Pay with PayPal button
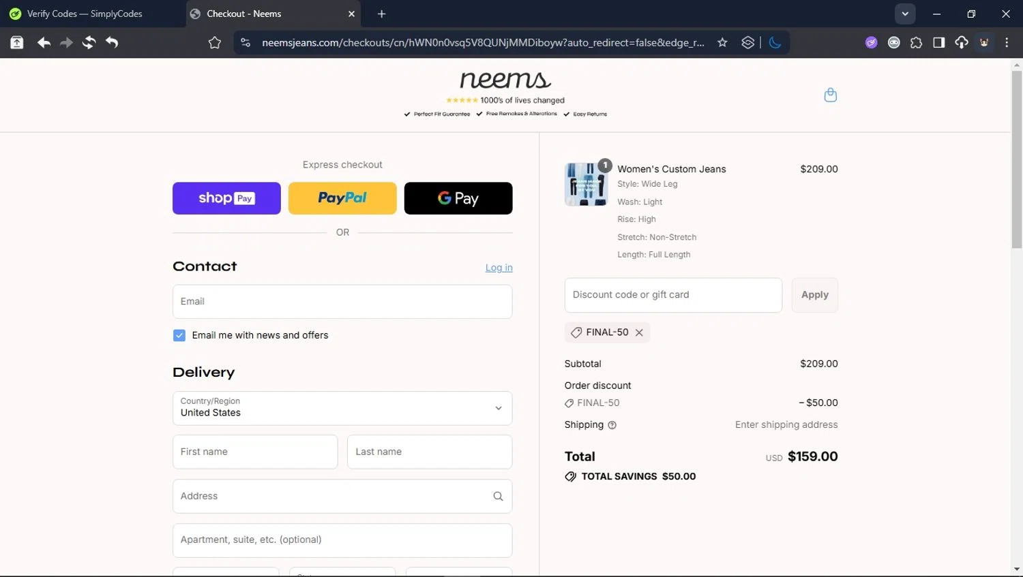Image resolution: width=1023 pixels, height=577 pixels. [342, 198]
